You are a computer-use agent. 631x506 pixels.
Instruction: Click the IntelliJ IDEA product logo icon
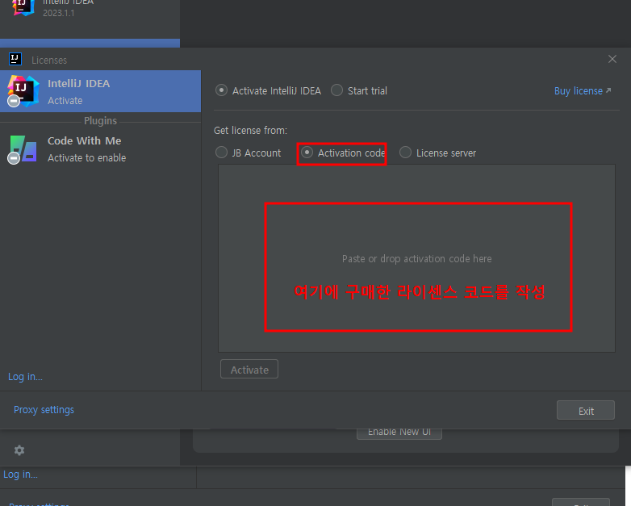point(23,91)
